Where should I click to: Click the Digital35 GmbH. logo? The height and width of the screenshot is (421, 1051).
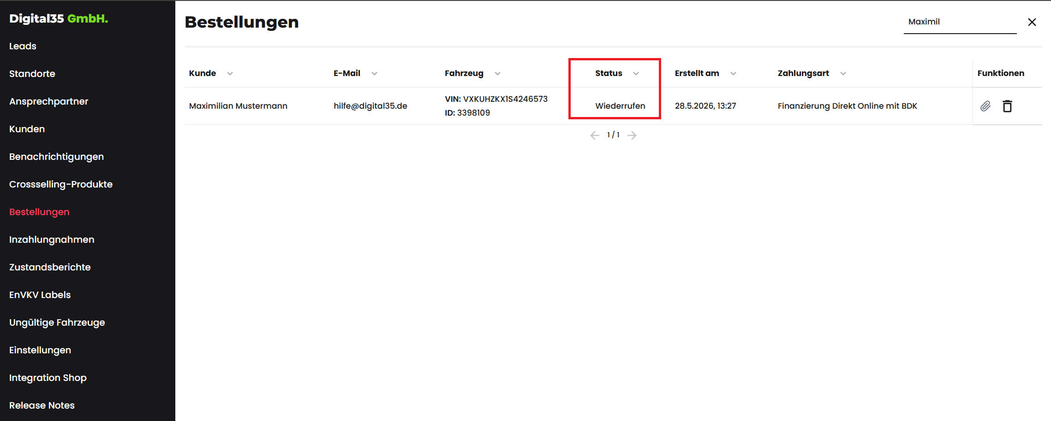click(59, 18)
